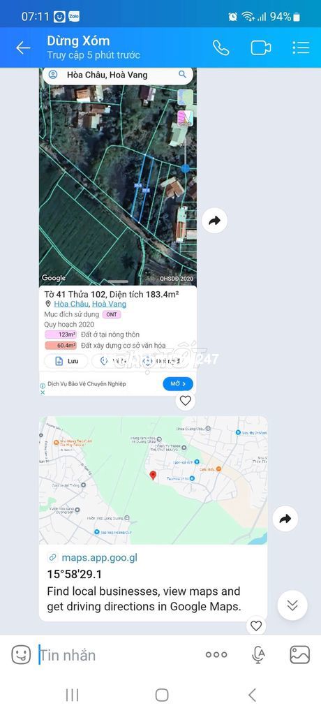This screenshot has height=715, width=321.
Task: Like the Google Maps link message
Action: click(256, 626)
